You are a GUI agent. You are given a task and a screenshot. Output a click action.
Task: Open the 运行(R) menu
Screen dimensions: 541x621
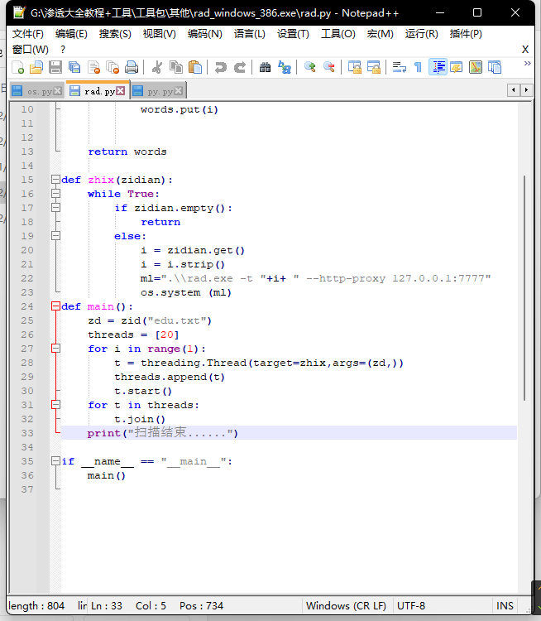422,34
